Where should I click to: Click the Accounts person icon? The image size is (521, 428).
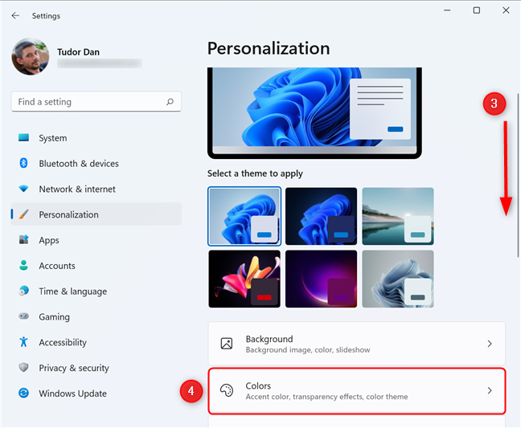23,265
